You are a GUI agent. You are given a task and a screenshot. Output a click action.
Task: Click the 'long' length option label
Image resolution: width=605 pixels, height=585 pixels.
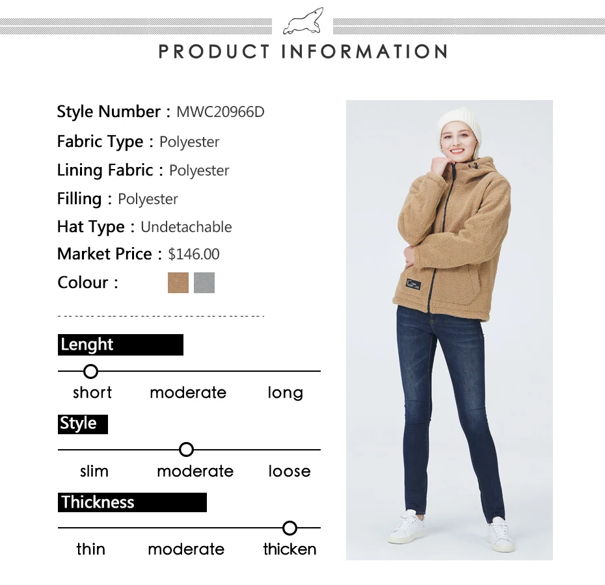point(286,393)
